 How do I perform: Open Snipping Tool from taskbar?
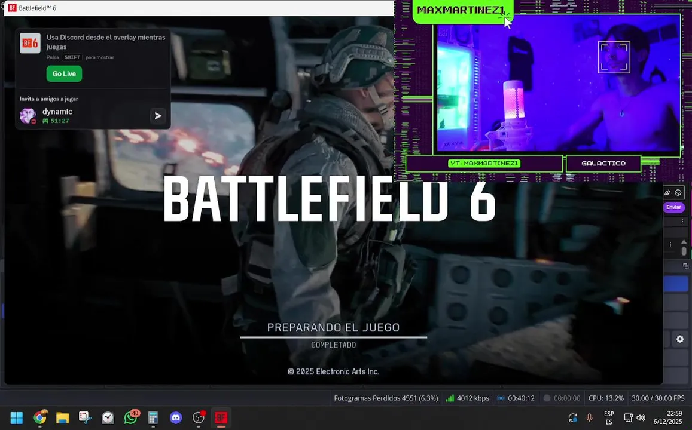[x=85, y=417]
